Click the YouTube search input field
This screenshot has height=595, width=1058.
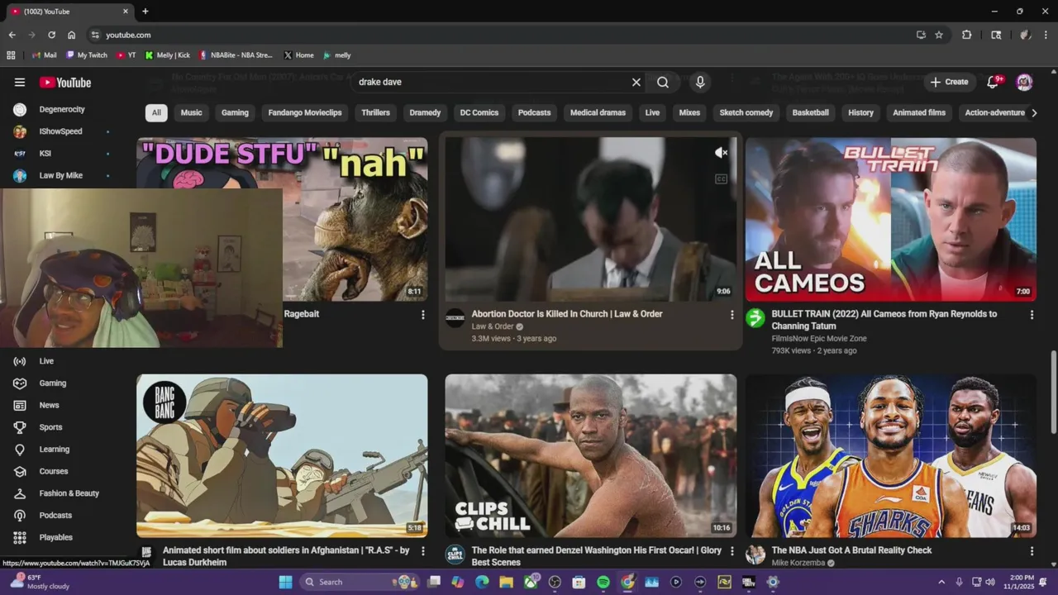(492, 82)
